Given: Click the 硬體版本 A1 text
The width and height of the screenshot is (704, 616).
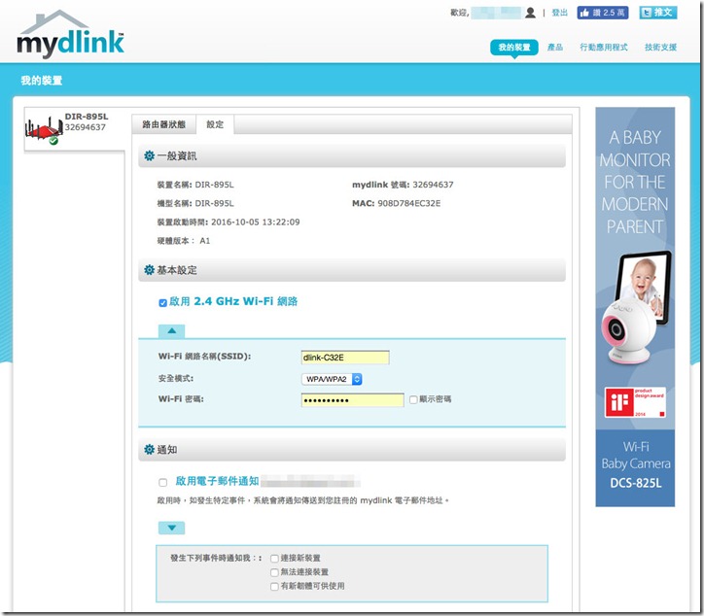Looking at the screenshot, I should (184, 241).
